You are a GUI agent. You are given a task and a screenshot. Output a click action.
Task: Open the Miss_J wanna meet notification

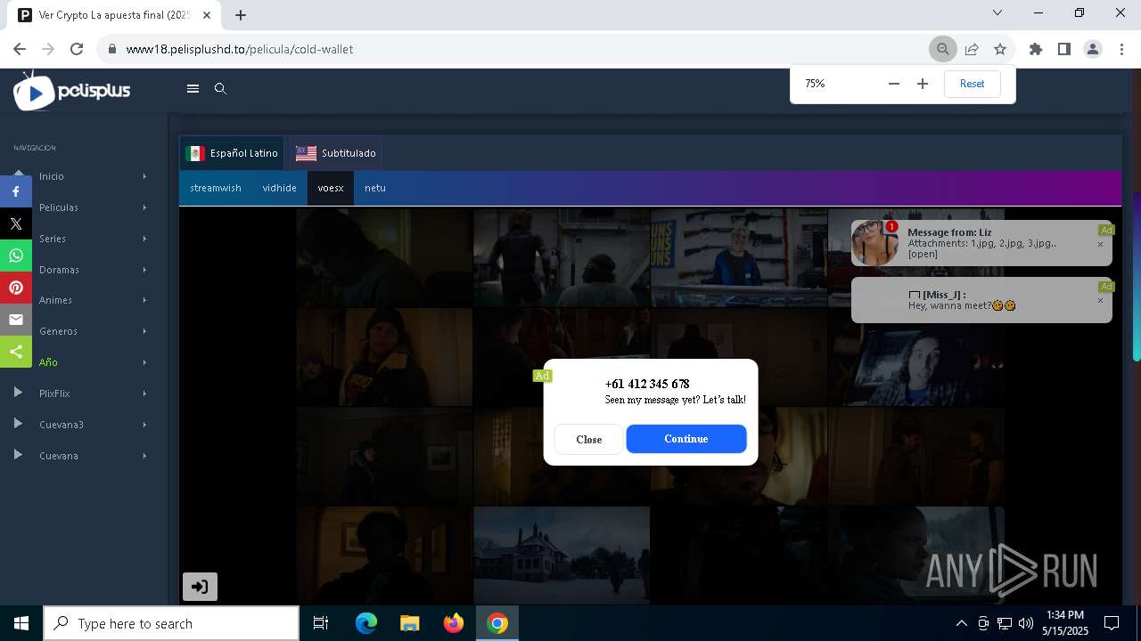point(981,300)
